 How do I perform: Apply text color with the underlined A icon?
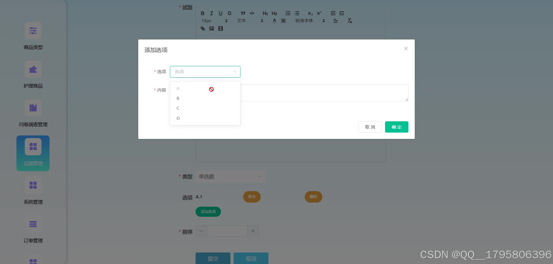click(274, 20)
